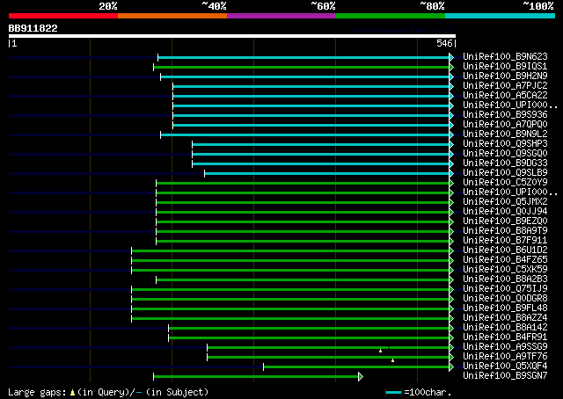This screenshot has width=563, height=399.
Task: Open hit UniRef100_B9N623
Action: [x=505, y=57]
